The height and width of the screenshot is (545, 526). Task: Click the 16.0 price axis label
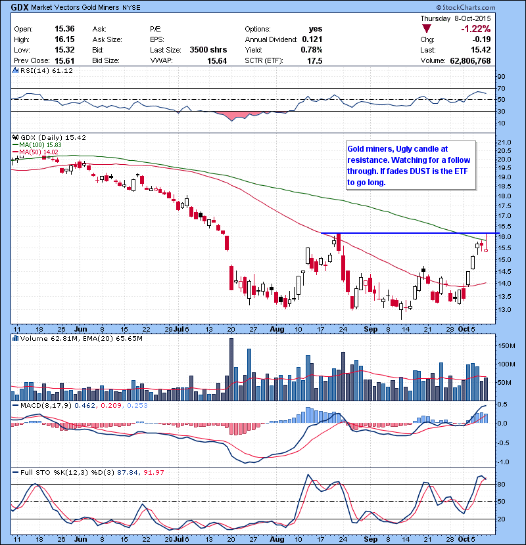(x=504, y=237)
